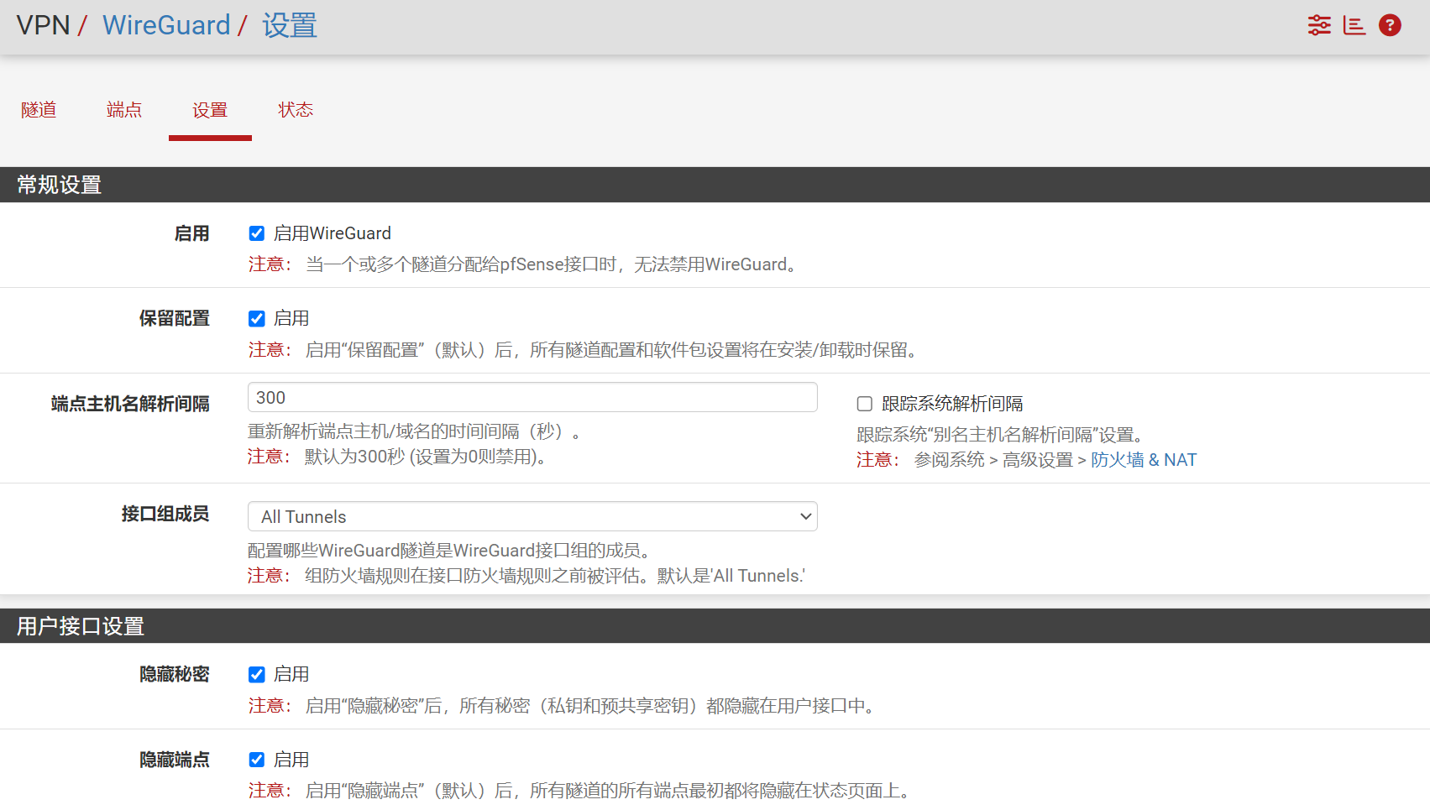The image size is (1430, 810).
Task: Toggle the 隐藏秘密 checkbox
Action: pyautogui.click(x=257, y=675)
